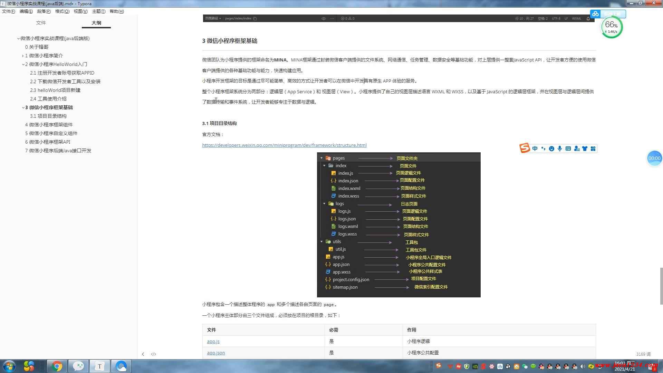Viewport: 663px width, 373px height.
Task: Open the NVIDIA tray icon
Action: (475, 366)
